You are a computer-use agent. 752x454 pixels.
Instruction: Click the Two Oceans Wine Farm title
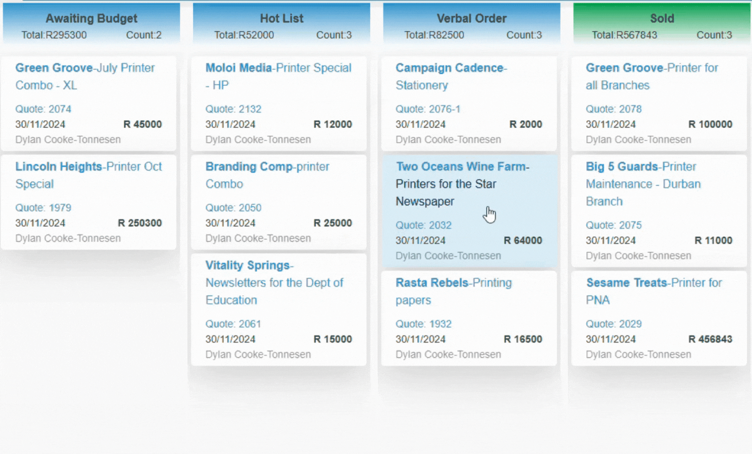tap(462, 167)
